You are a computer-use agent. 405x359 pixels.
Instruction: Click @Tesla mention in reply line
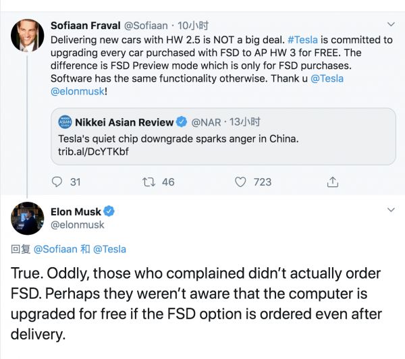coord(109,249)
